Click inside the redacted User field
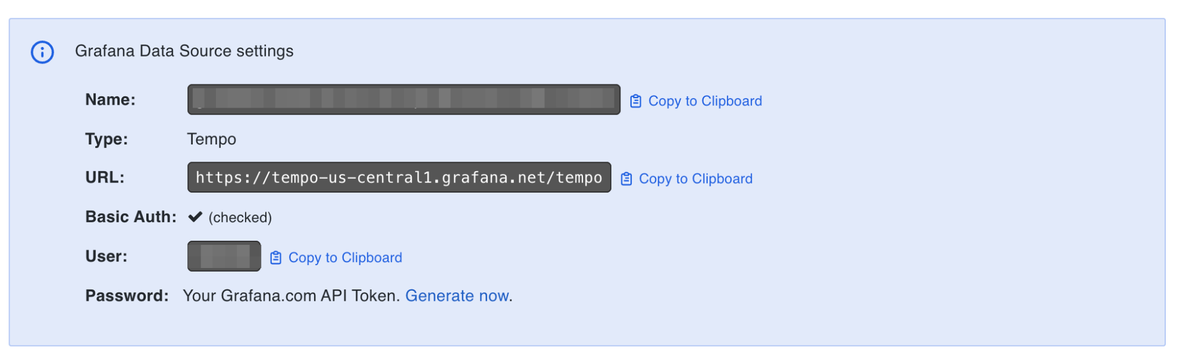This screenshot has width=1189, height=359. click(224, 256)
